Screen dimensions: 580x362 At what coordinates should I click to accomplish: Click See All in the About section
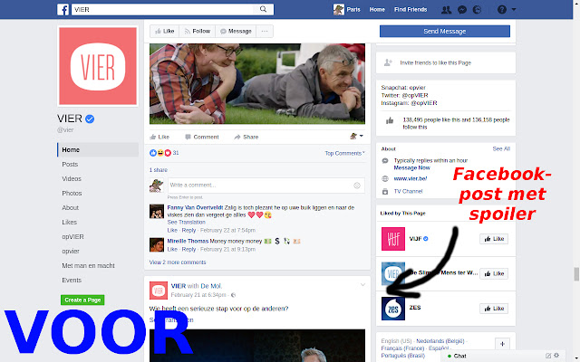pyautogui.click(x=501, y=148)
